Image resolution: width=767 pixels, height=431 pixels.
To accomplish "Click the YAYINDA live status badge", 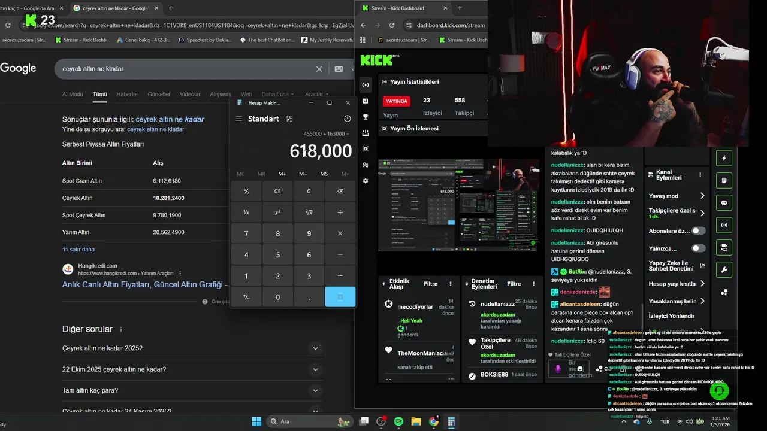I will coord(396,101).
